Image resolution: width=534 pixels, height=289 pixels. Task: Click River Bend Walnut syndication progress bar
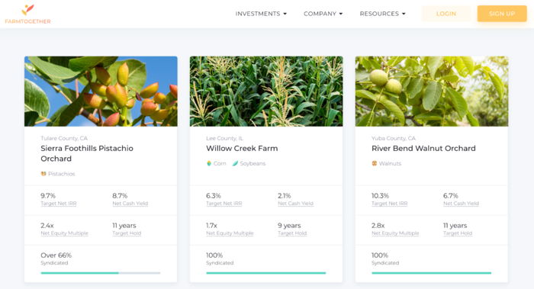click(432, 273)
